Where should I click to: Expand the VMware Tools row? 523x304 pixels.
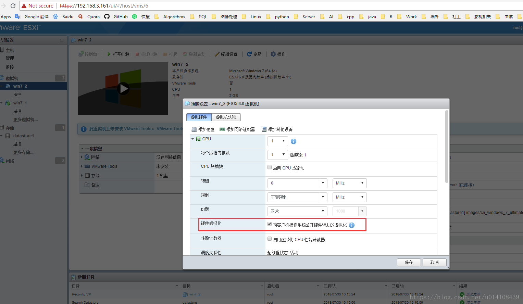pyautogui.click(x=82, y=166)
